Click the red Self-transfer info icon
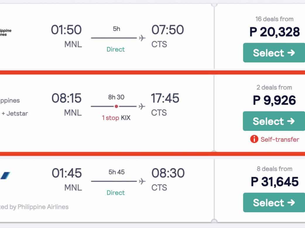Screen dimensions: 305x228 click(254, 139)
